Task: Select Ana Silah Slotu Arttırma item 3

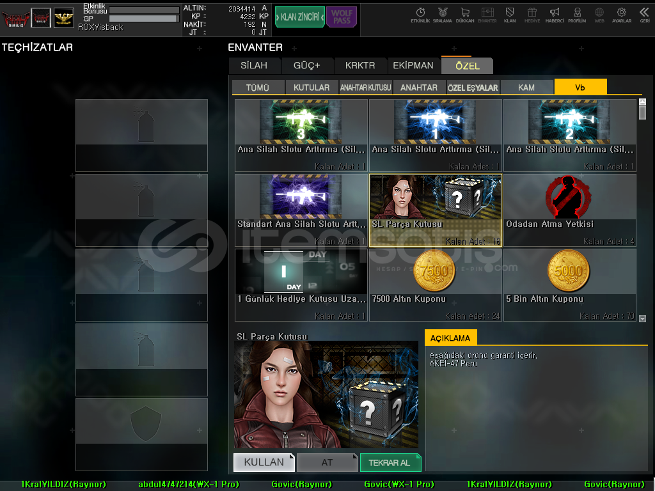Action: pos(301,136)
